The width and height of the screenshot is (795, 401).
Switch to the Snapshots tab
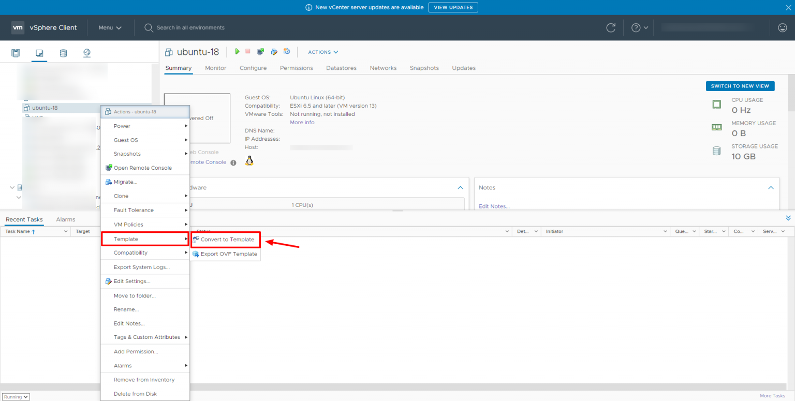tap(424, 68)
